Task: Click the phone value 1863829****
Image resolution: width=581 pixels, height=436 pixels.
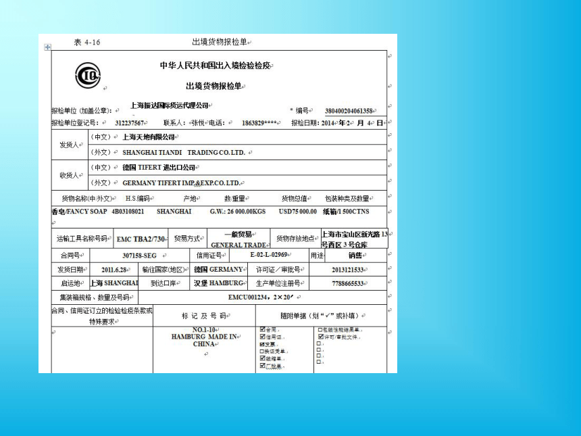Action: coord(259,123)
